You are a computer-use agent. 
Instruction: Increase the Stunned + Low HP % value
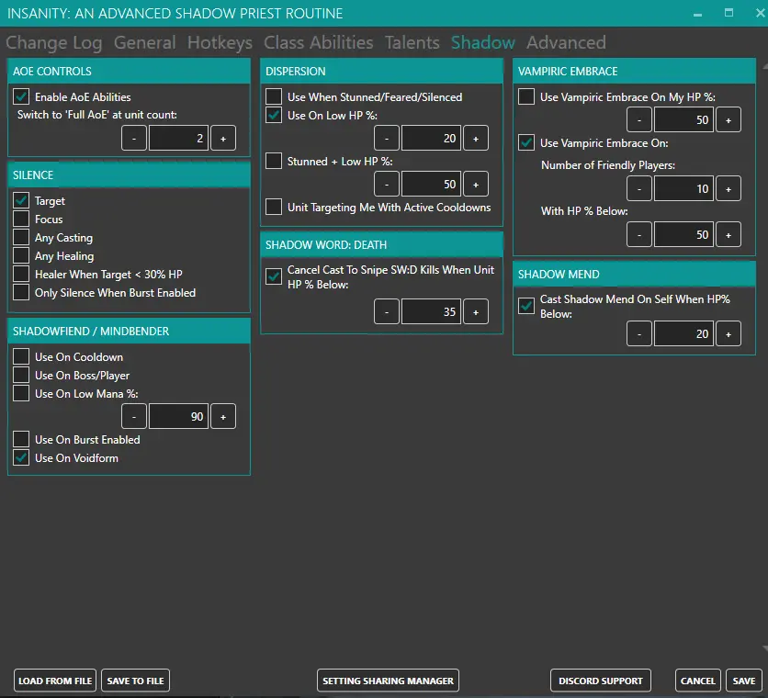(x=476, y=185)
